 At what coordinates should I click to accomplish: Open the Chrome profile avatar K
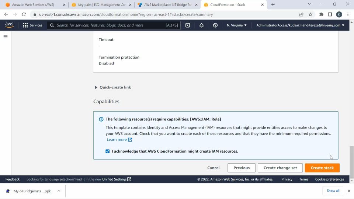click(x=339, y=14)
